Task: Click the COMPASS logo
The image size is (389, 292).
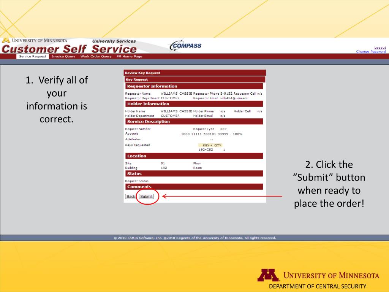Action: pos(185,46)
